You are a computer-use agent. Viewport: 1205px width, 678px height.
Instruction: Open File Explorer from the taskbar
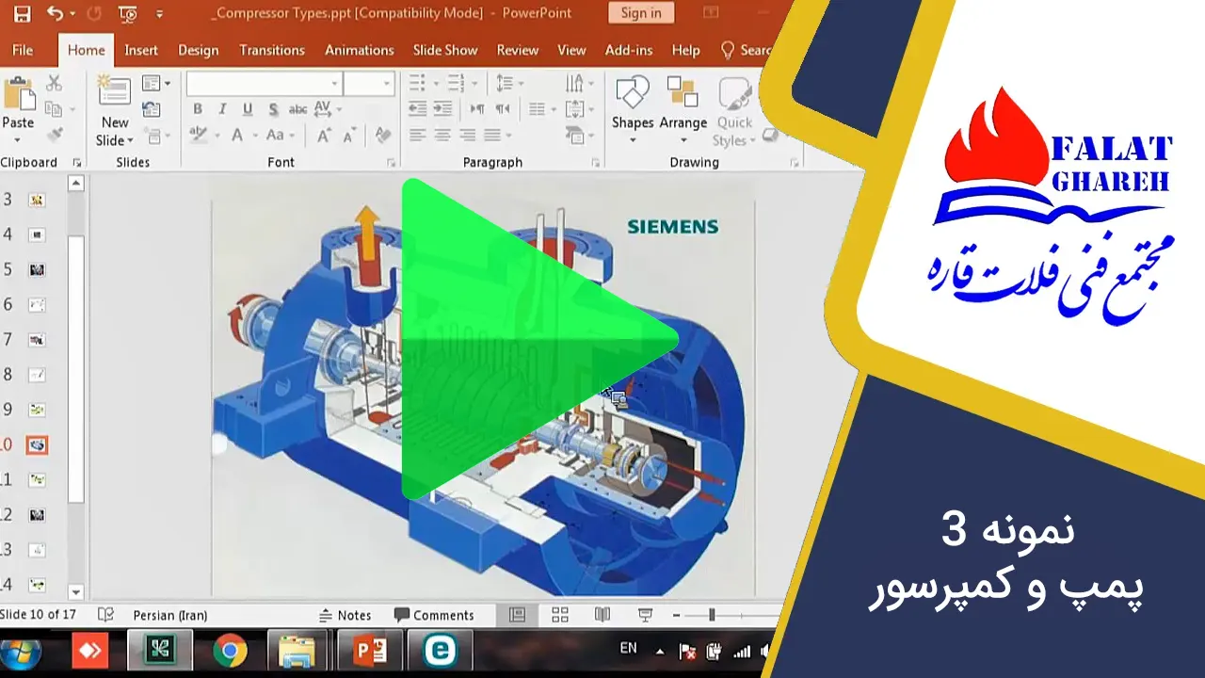298,652
